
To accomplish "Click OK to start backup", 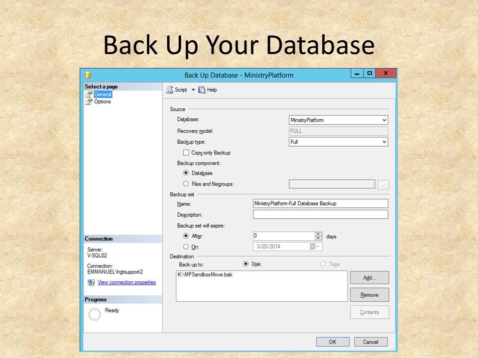I will 333,342.
